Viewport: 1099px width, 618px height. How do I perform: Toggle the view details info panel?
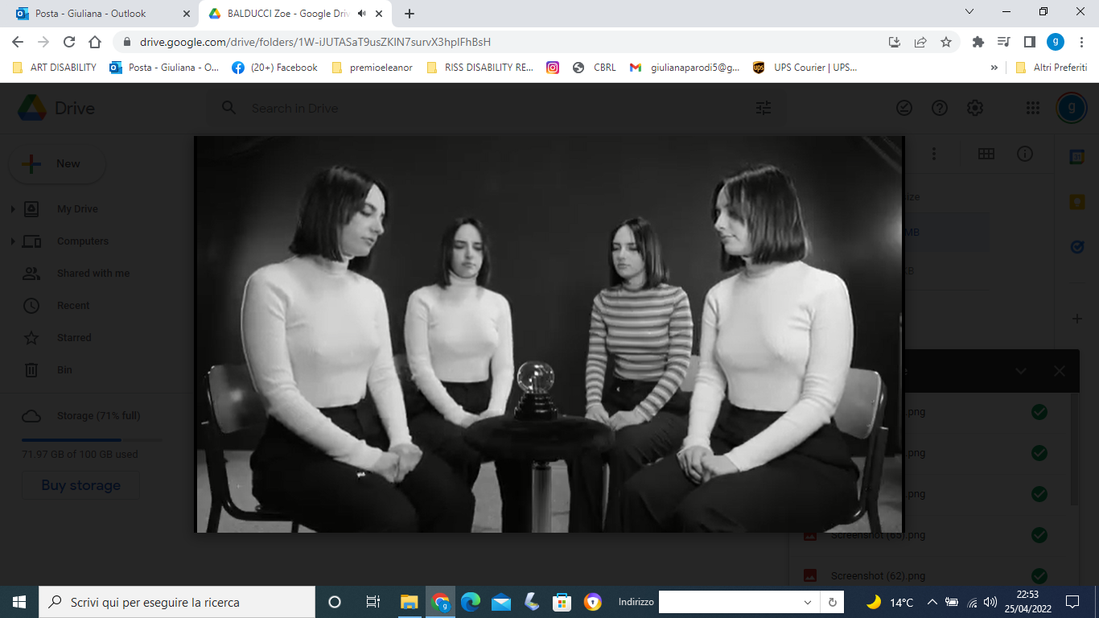1024,154
